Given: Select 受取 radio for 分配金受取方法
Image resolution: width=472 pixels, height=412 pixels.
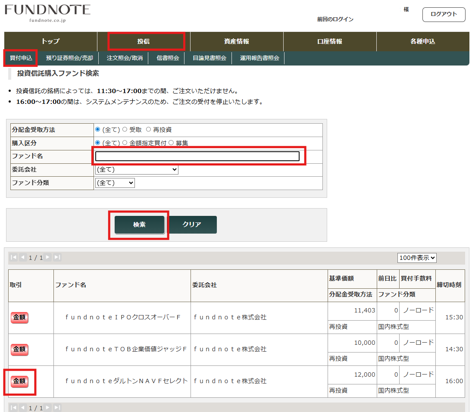Looking at the screenshot, I should (x=125, y=130).
